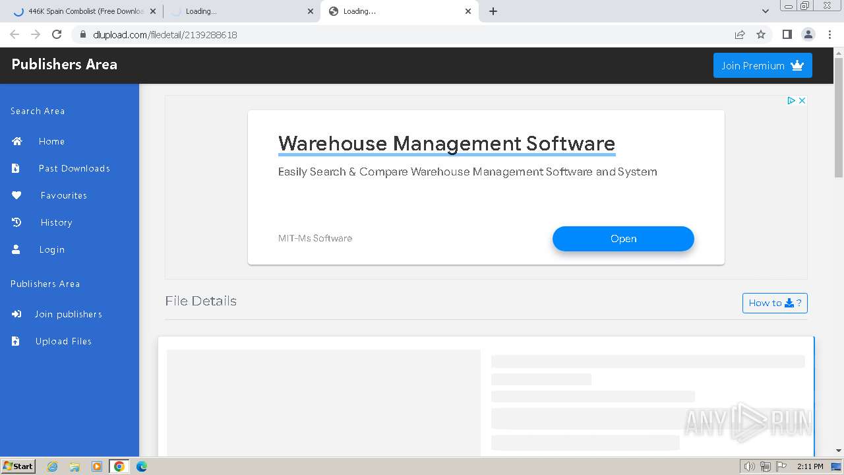Open the Login sidebar link

51,249
